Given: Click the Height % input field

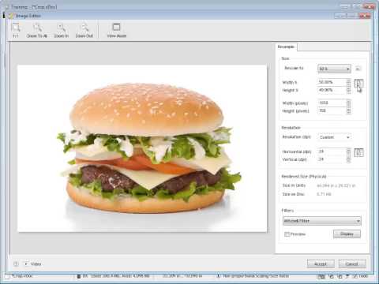Looking at the screenshot, I should coord(332,90).
